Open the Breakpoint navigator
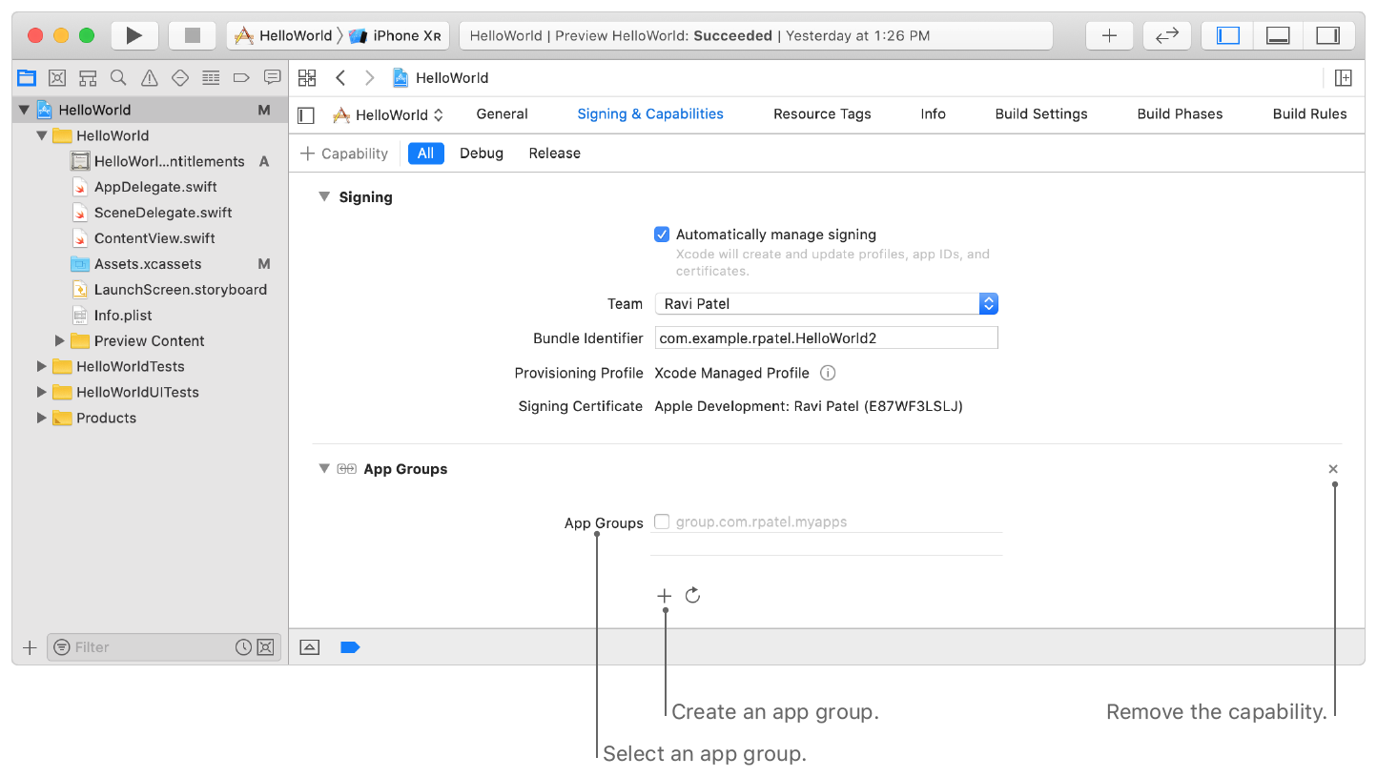The image size is (1377, 777). click(x=241, y=77)
